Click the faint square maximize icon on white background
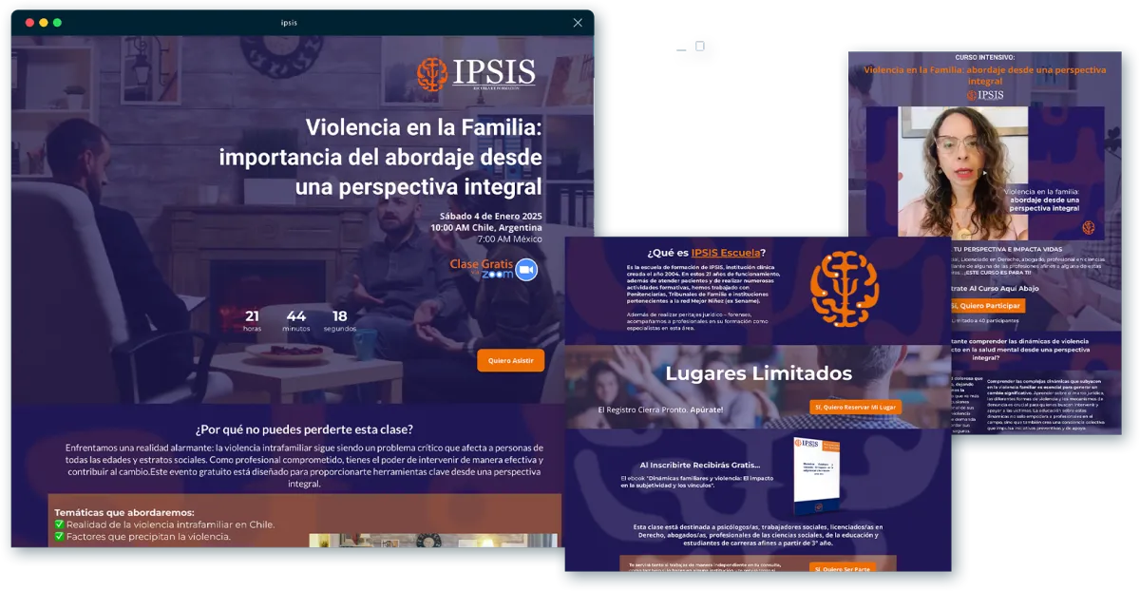Screen dimensions: 1140x591 (700, 46)
